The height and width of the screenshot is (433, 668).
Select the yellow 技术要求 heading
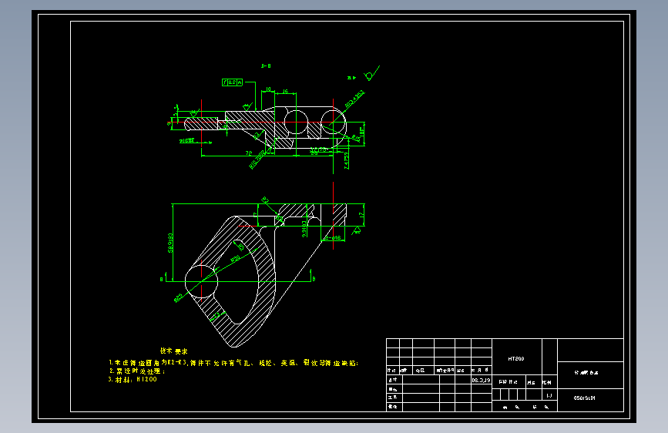[x=174, y=351]
